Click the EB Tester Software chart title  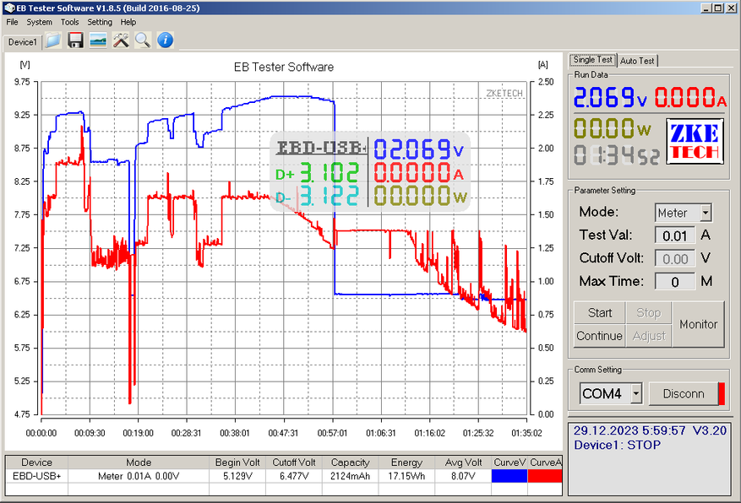[x=284, y=67]
